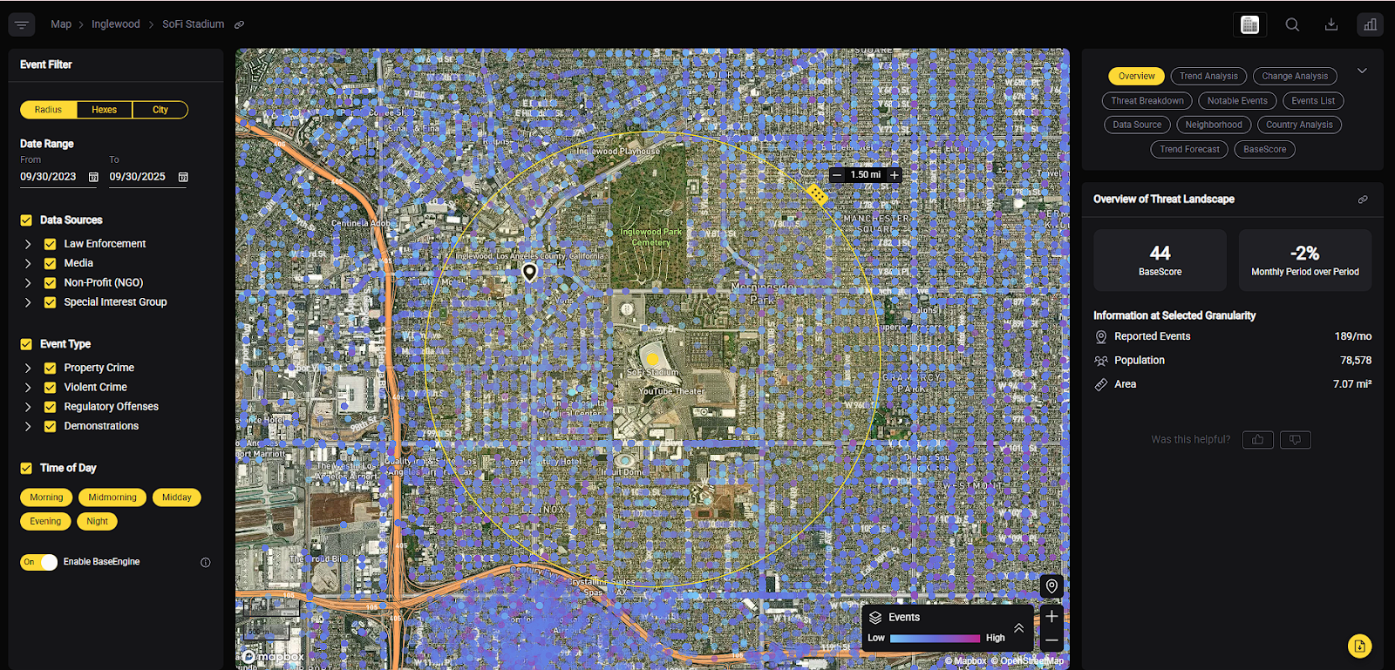Uncheck the Non-Profit (NGO) checkbox
This screenshot has height=670, width=1395.
(x=50, y=283)
